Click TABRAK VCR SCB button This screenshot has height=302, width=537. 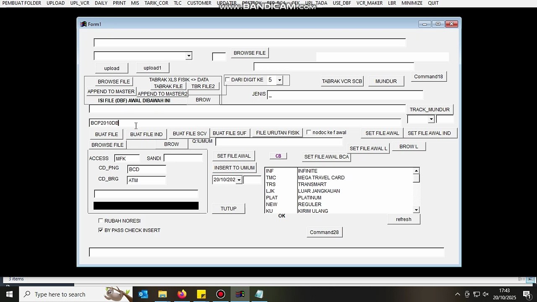point(342,81)
